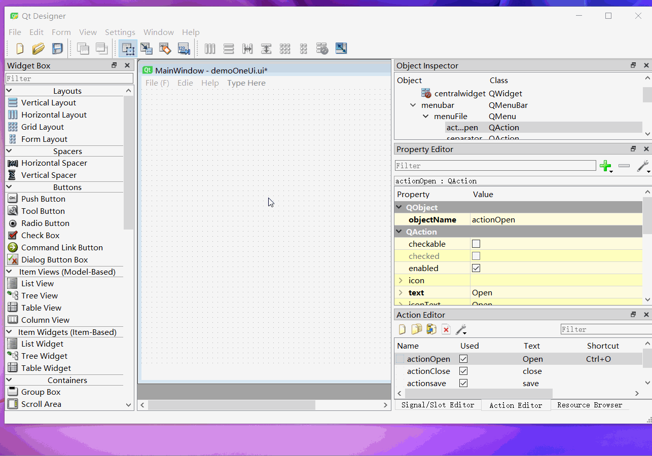Select the Edit Buddies mode icon

pyautogui.click(x=165, y=49)
